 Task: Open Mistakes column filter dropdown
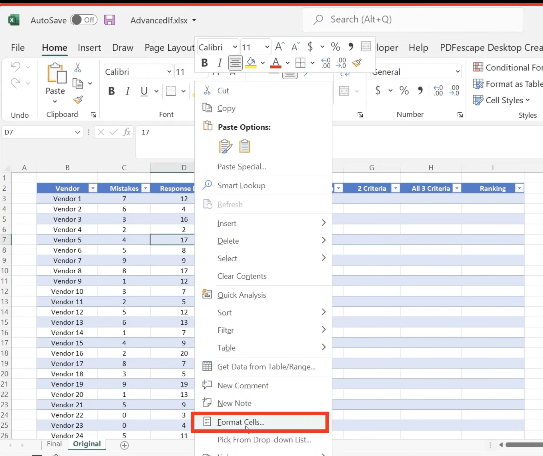coord(145,188)
